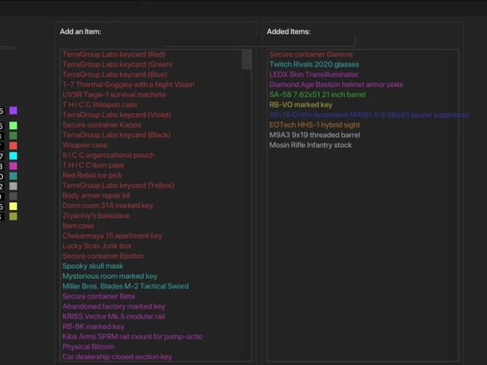Click the red color swatch
Viewport: 487px width, 365px height.
point(13,146)
